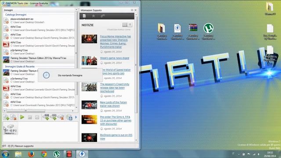Open Assassin's Creed Unity release date link

(x=115, y=88)
